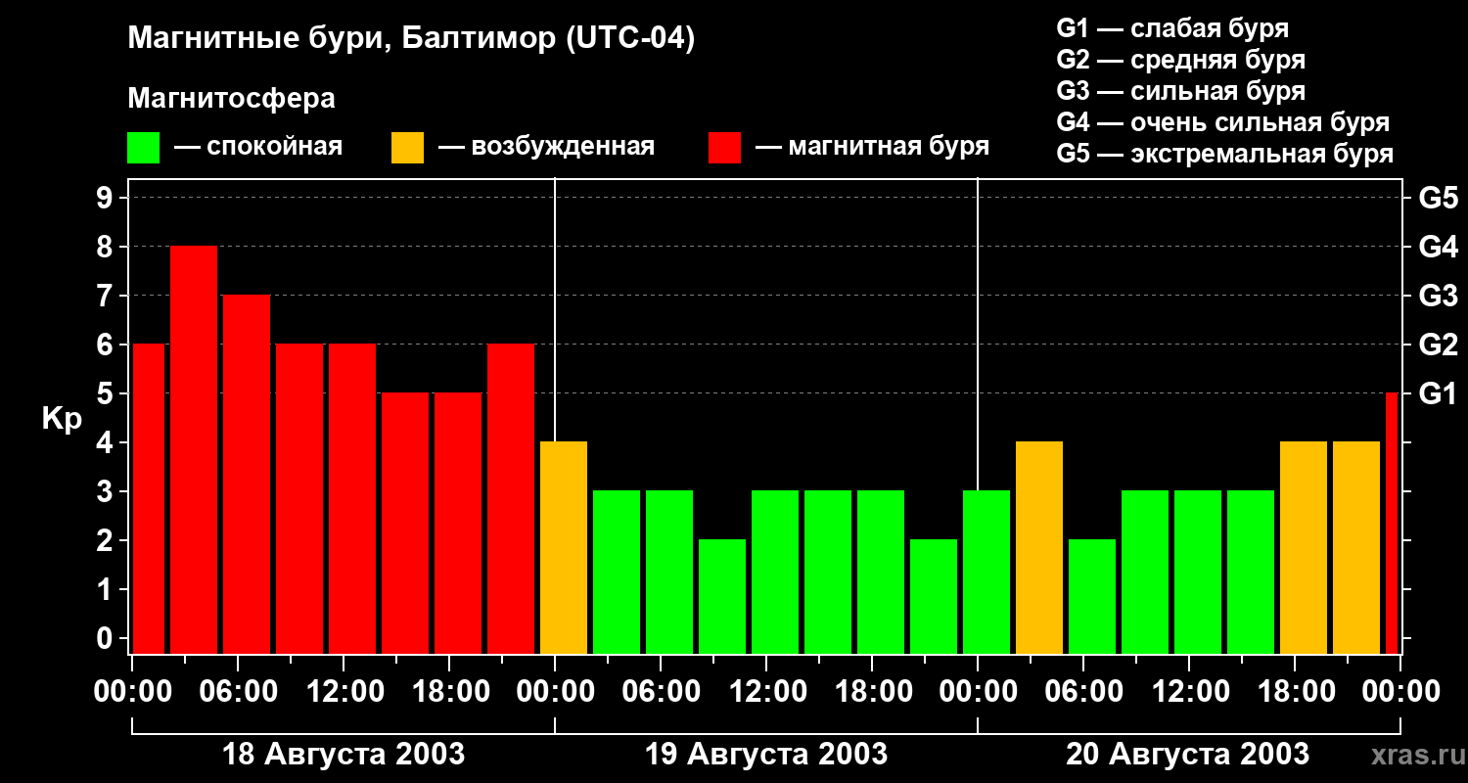The width and height of the screenshot is (1468, 783).
Task: Click the 'G3 — сильная буря' line
Action: pos(1181,91)
